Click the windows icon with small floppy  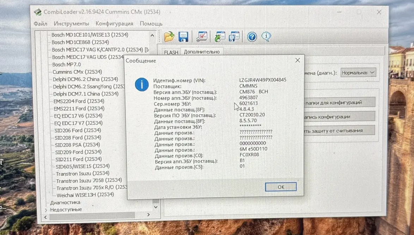(x=234, y=37)
